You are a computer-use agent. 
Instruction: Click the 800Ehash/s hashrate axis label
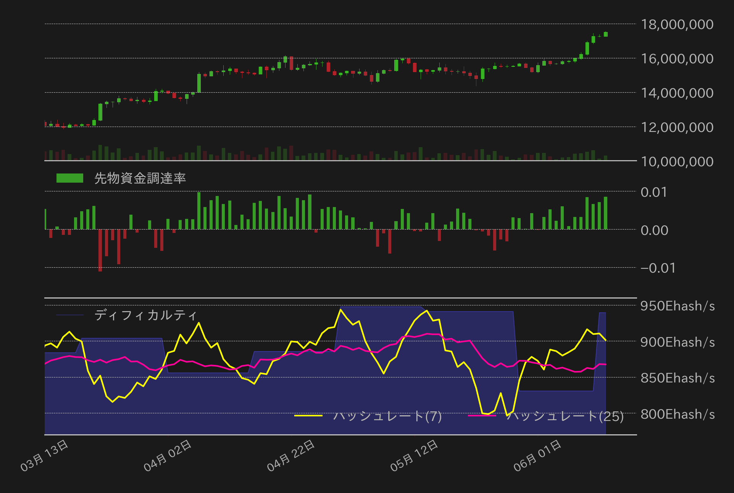(x=677, y=414)
